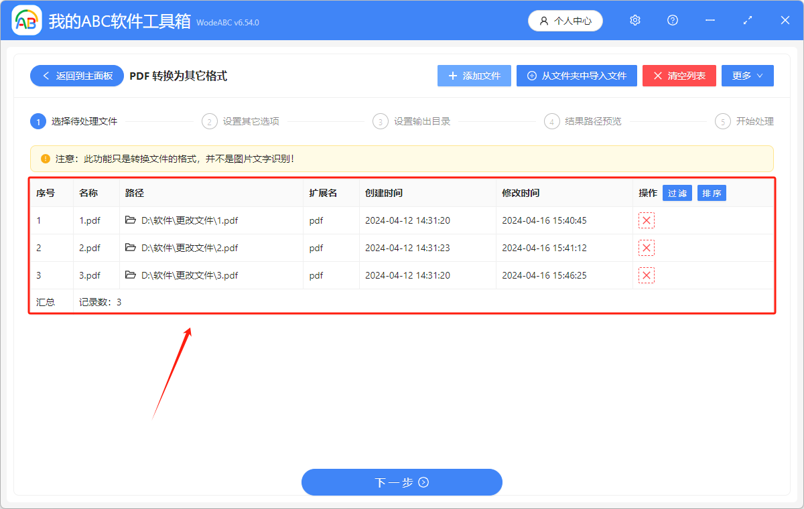Click the person icon on 个人中心
804x509 pixels.
point(543,20)
